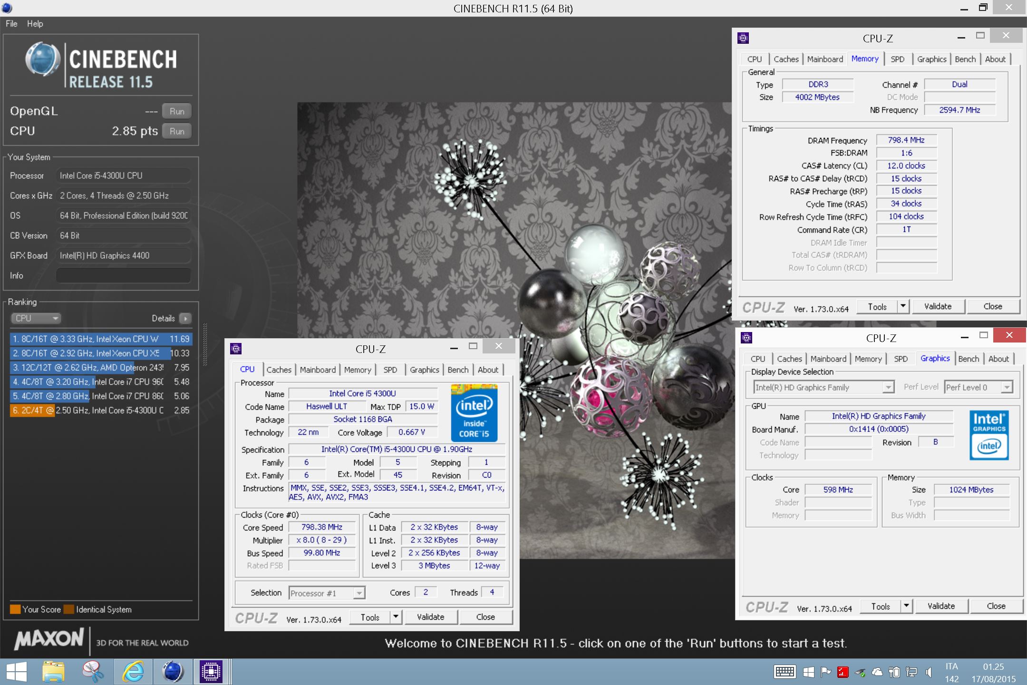Click the Intel Graphics logo

coord(989,435)
